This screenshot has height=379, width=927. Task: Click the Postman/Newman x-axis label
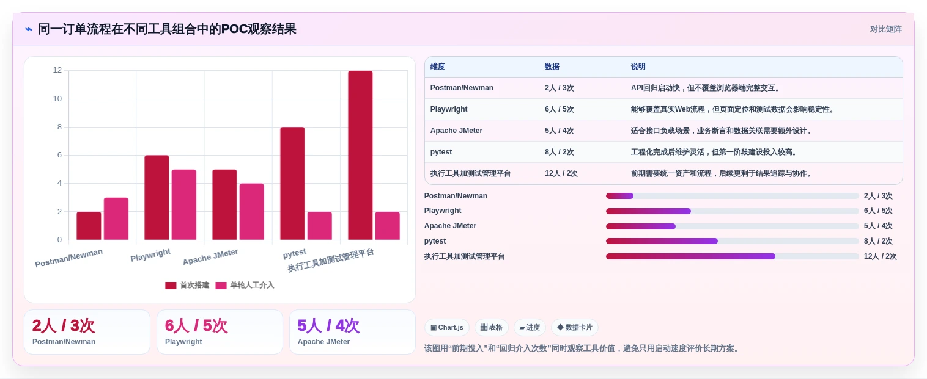click(68, 258)
